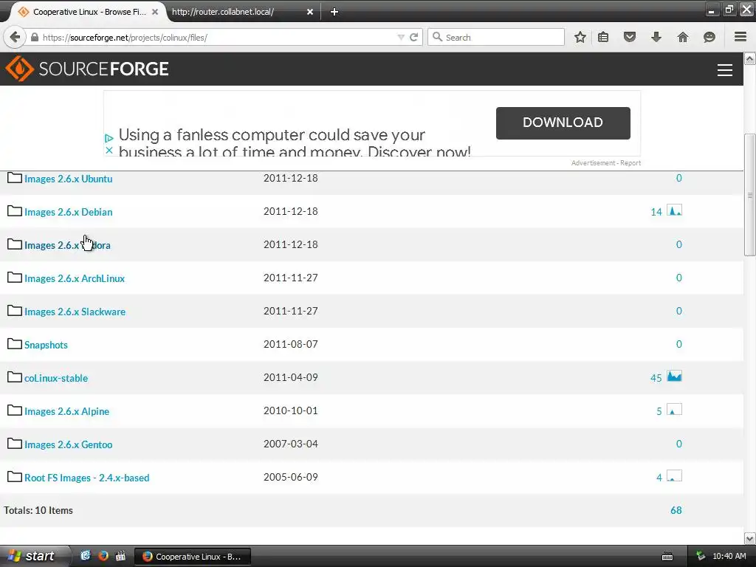Click the taskbar clock showing 10:40 AM
The height and width of the screenshot is (567, 756).
coord(729,556)
